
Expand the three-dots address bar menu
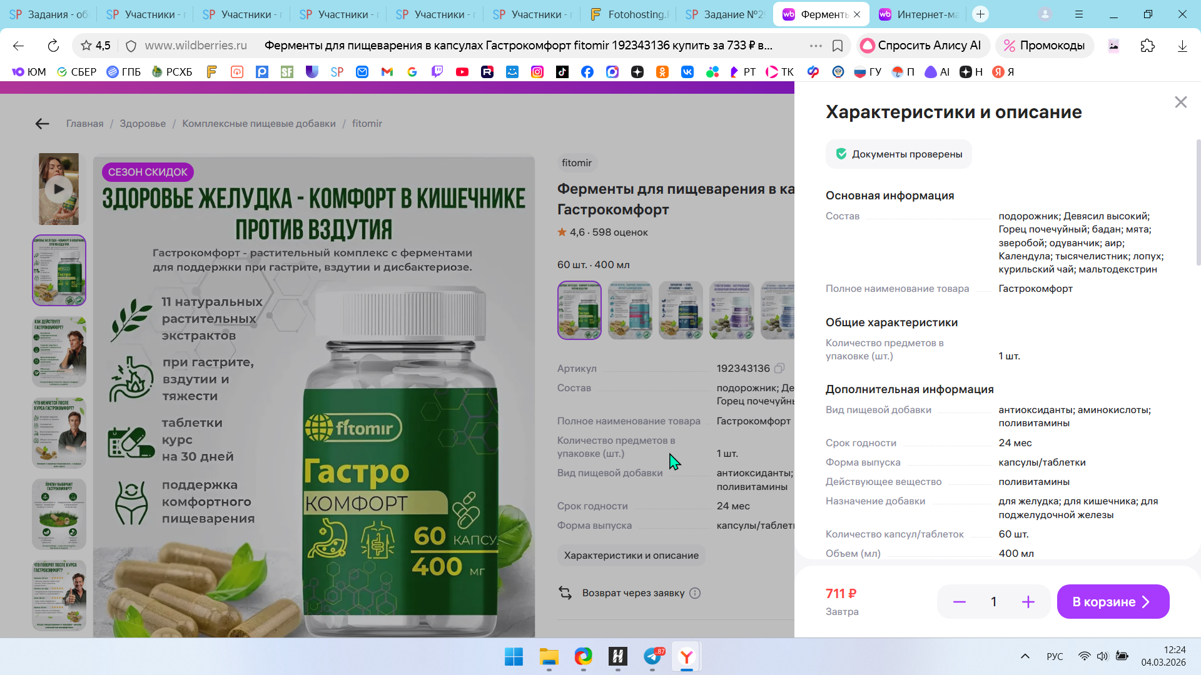click(x=815, y=46)
